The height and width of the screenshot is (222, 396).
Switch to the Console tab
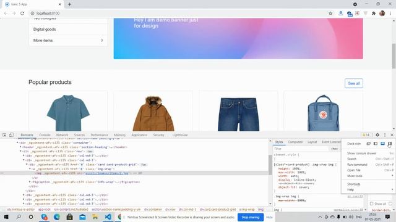[x=45, y=135]
